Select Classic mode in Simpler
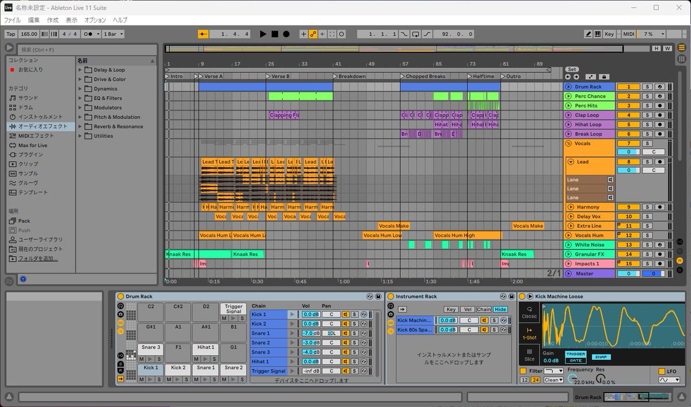This screenshot has height=407, width=691. click(x=529, y=312)
